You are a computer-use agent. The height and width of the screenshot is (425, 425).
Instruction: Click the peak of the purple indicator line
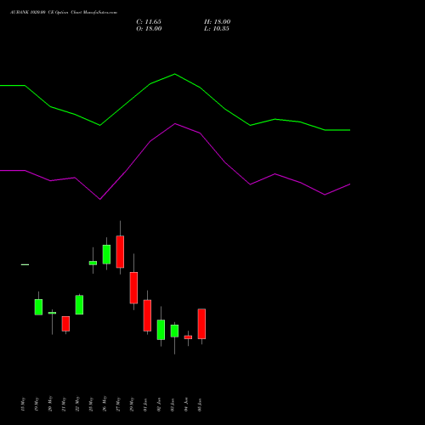click(x=175, y=123)
